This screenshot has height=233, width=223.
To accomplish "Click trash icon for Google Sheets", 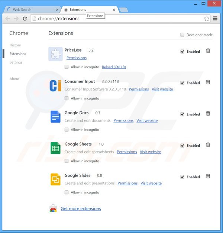I will [x=208, y=145].
